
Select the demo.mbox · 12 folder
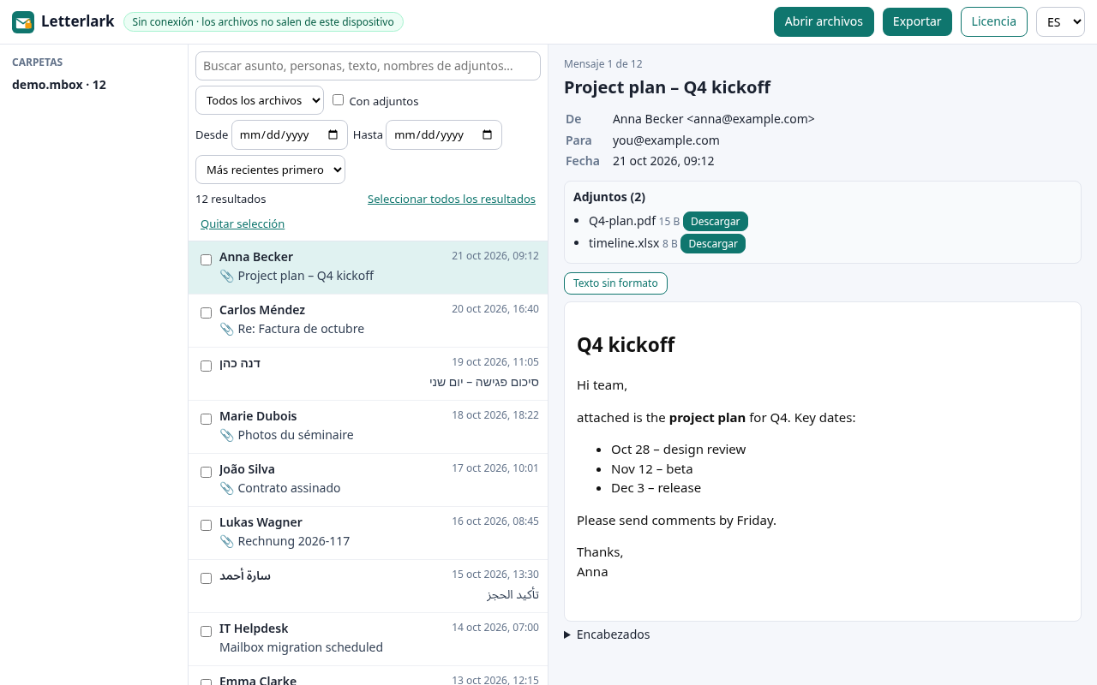pyautogui.click(x=59, y=85)
